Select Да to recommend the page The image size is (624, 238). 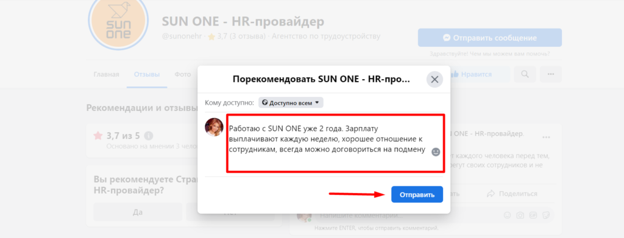coord(138,212)
